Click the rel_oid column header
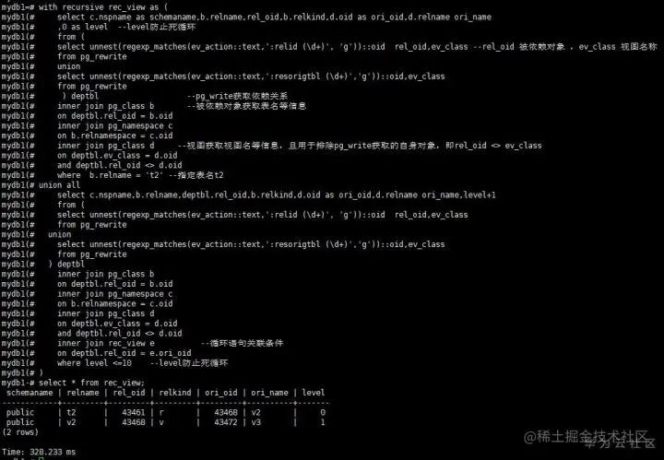The height and width of the screenshot is (460, 664). [129, 393]
